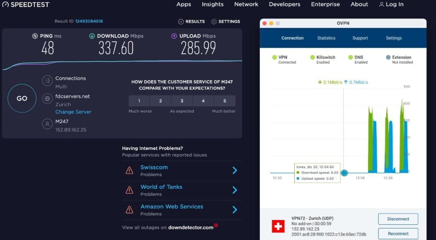Click the Upload arrow icon

point(174,36)
